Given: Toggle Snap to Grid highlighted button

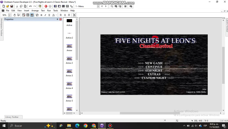Looking at the screenshot, I should click(x=32, y=15).
